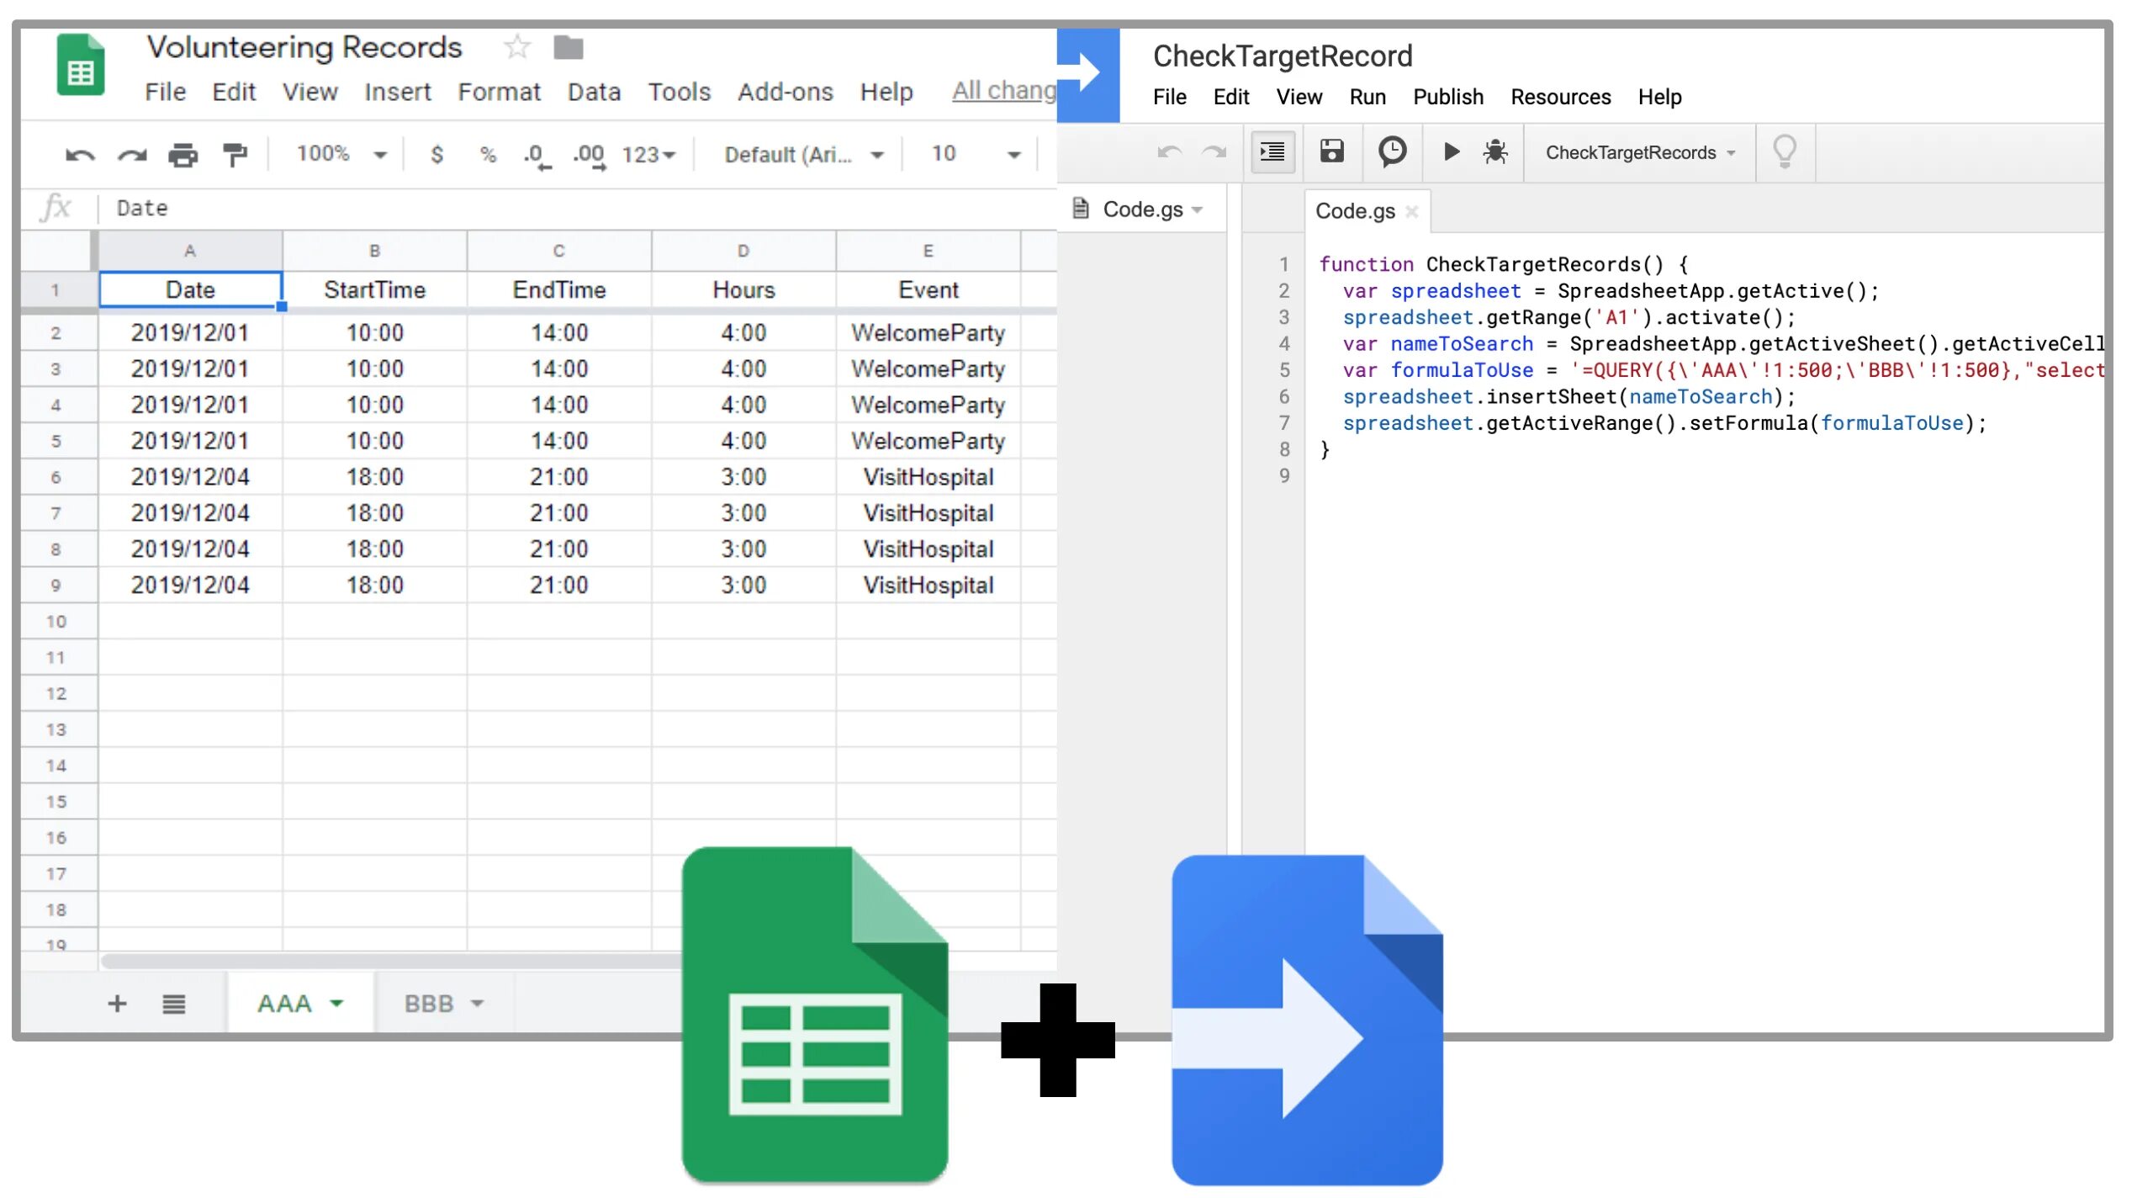Click the Run play icon in script editor
This screenshot has width=2153, height=1198.
[x=1451, y=152]
